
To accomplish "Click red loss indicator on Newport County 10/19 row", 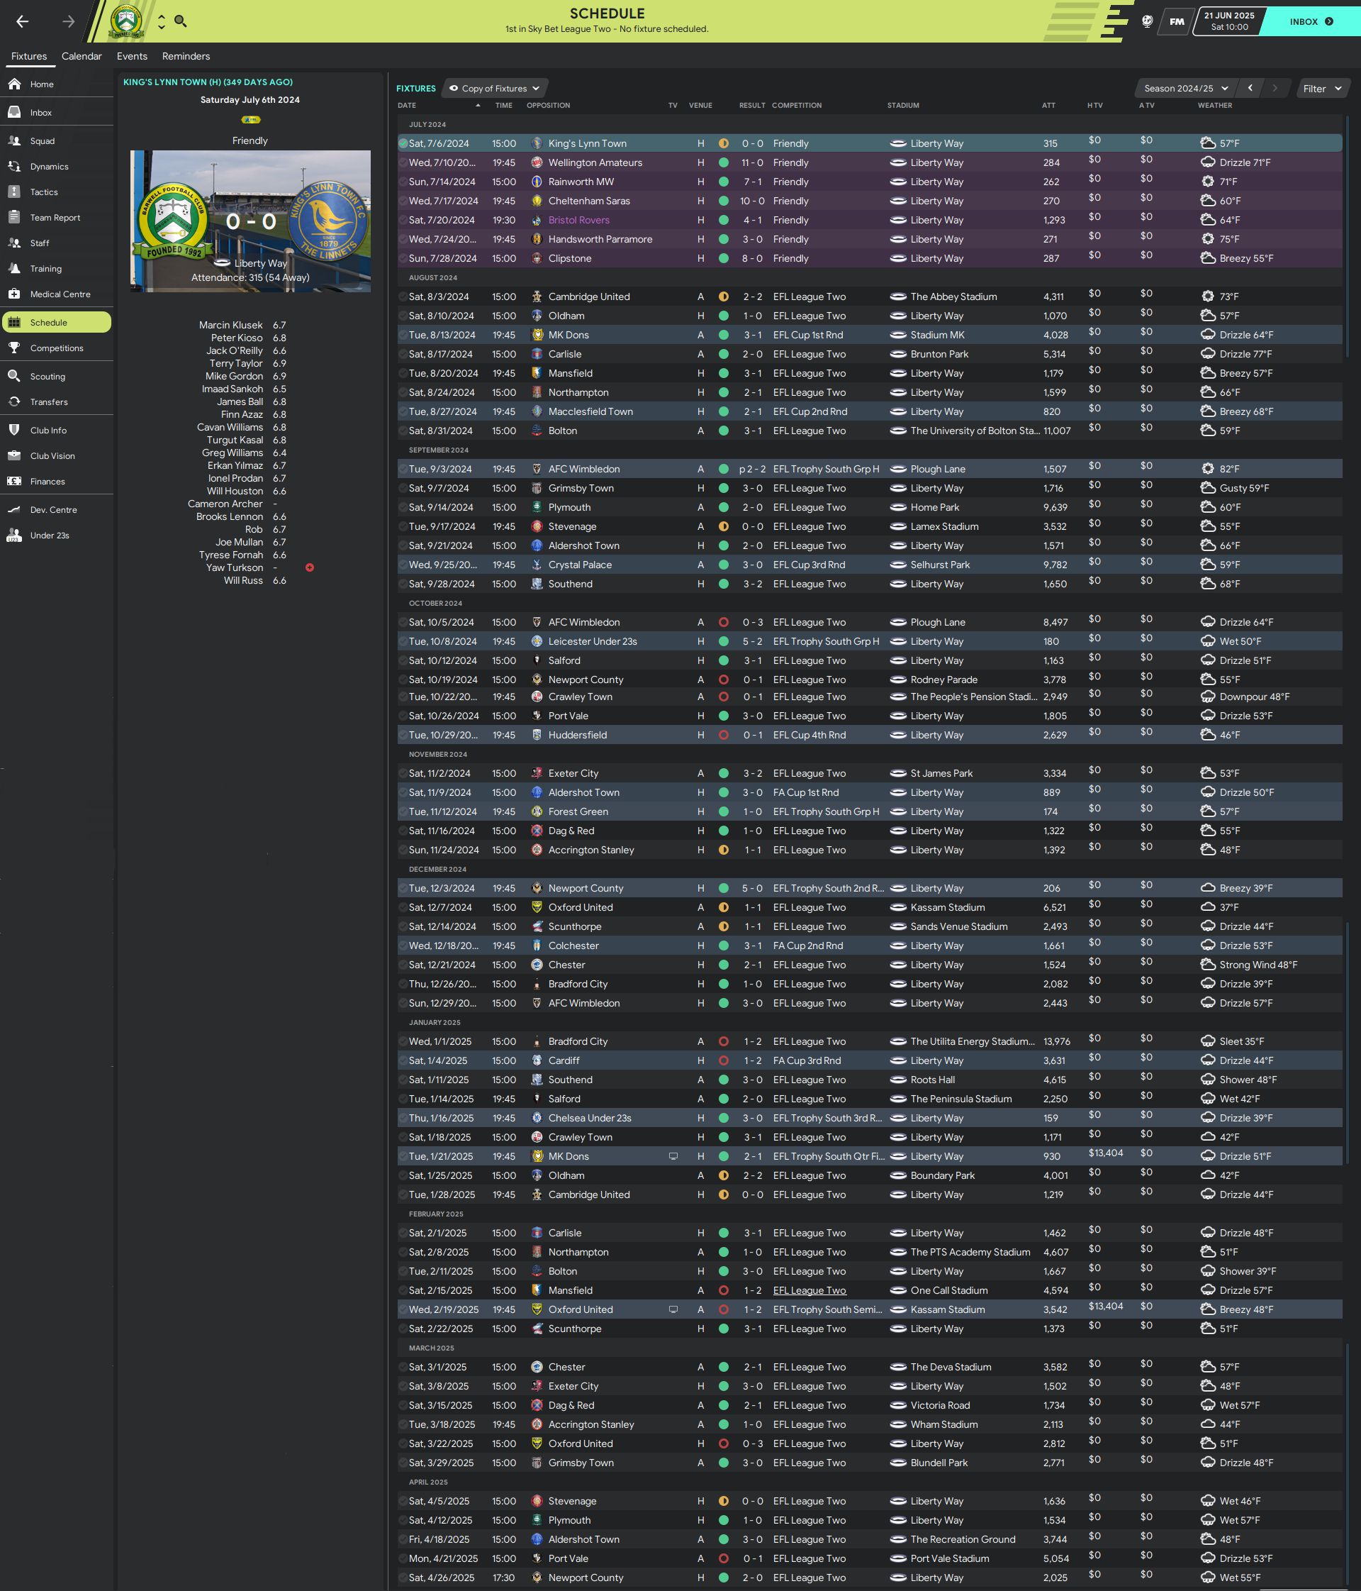I will (724, 680).
